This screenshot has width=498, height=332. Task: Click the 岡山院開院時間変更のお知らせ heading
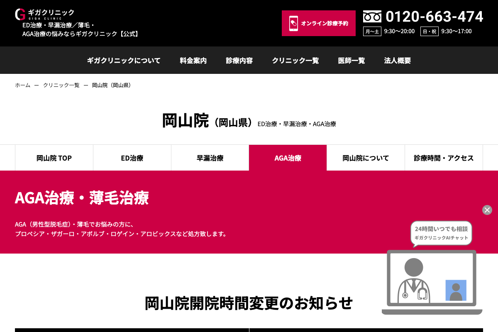click(249, 303)
